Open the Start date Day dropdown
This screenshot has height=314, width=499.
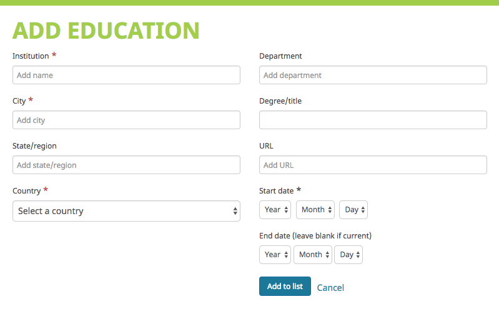(353, 210)
